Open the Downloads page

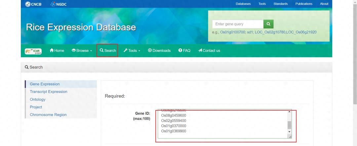(159, 51)
